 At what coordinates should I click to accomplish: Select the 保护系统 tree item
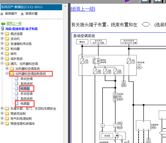point(17,59)
